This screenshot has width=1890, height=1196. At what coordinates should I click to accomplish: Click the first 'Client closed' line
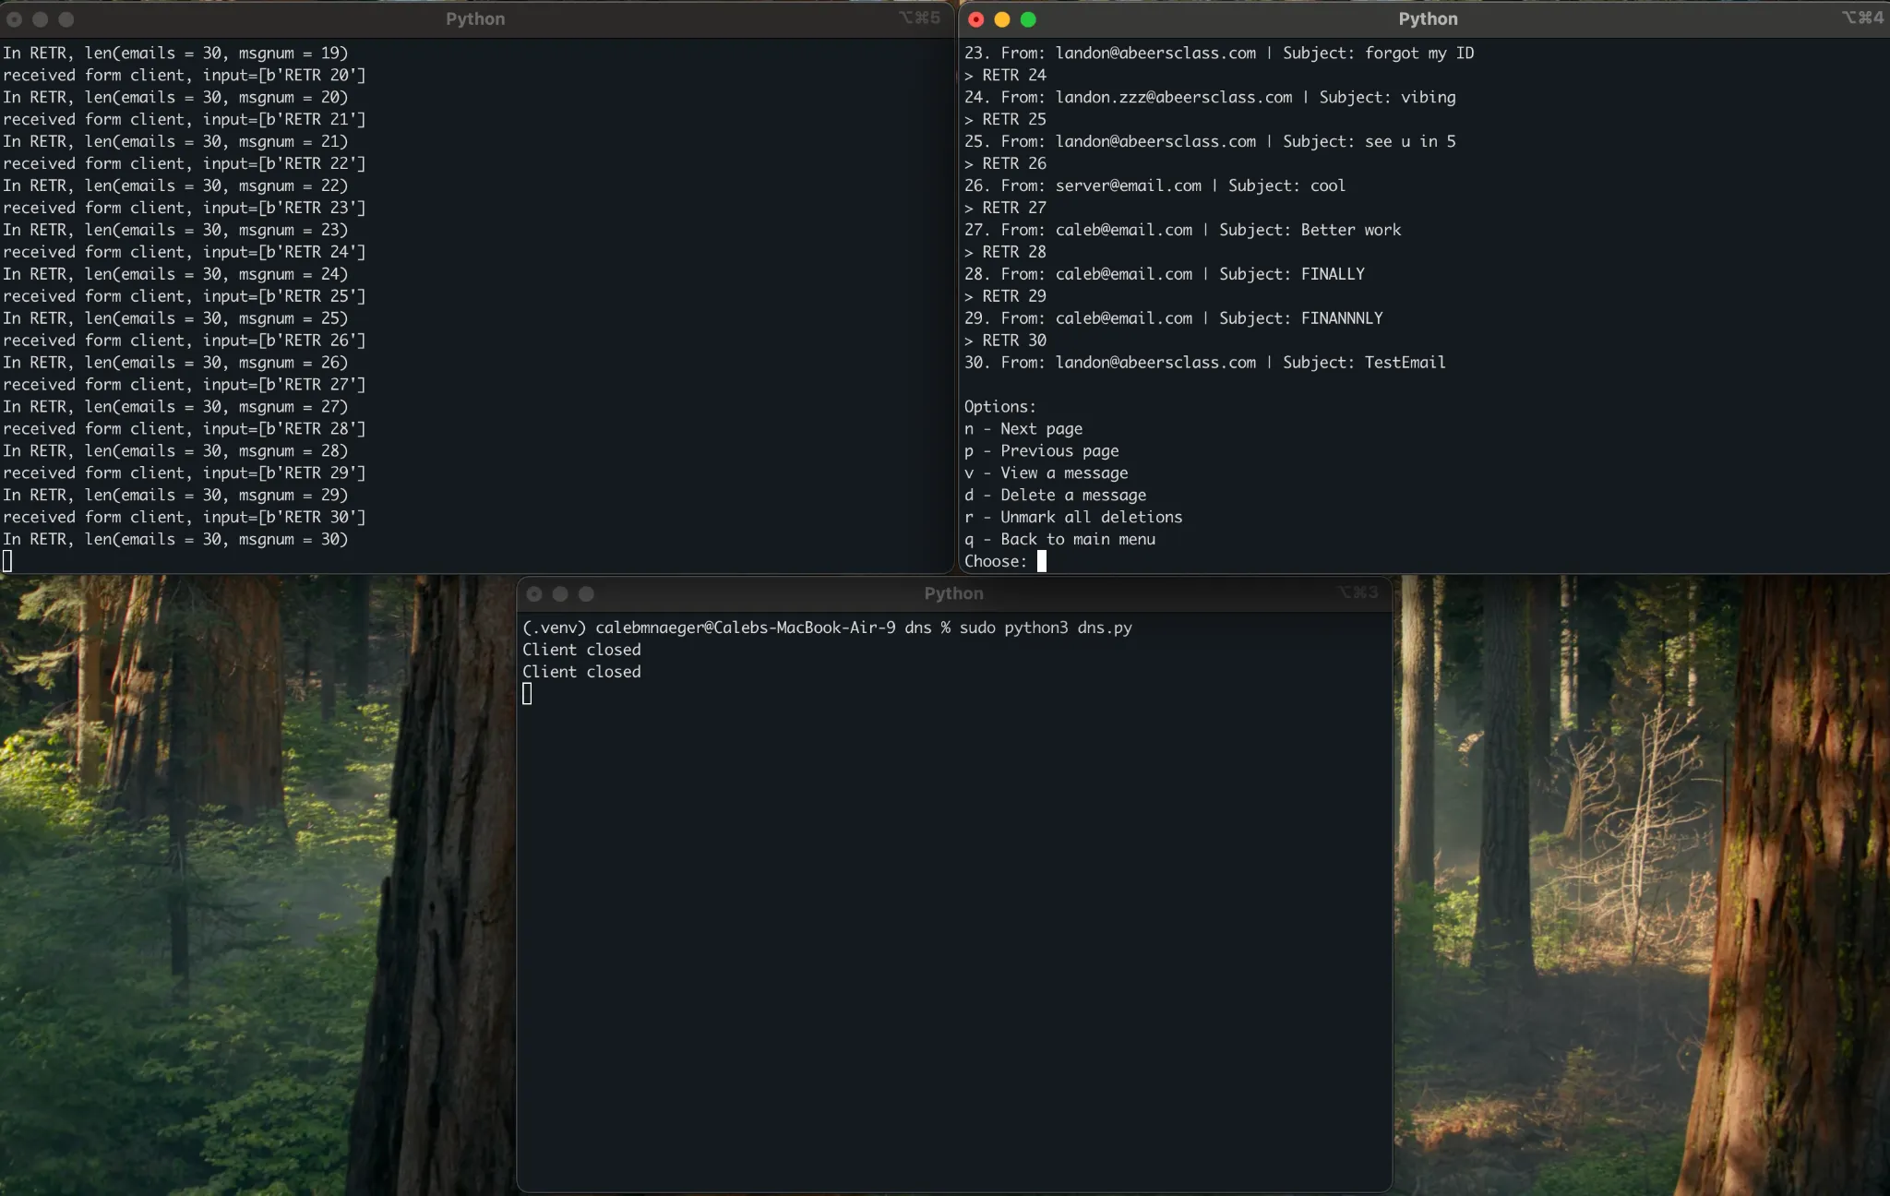581,650
